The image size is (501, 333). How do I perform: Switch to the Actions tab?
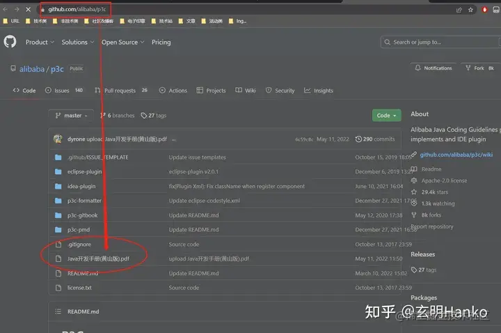pyautogui.click(x=173, y=91)
